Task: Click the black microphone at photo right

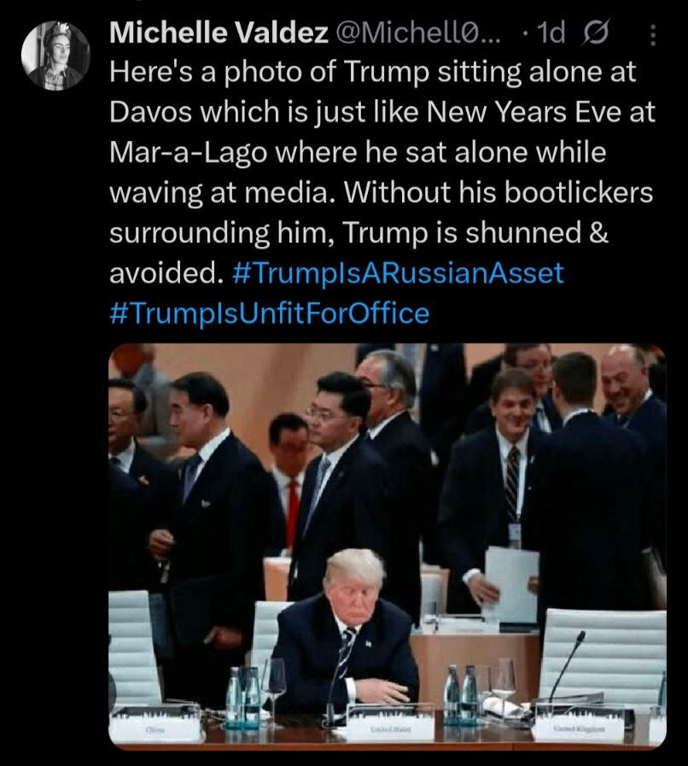Action: pos(566,664)
